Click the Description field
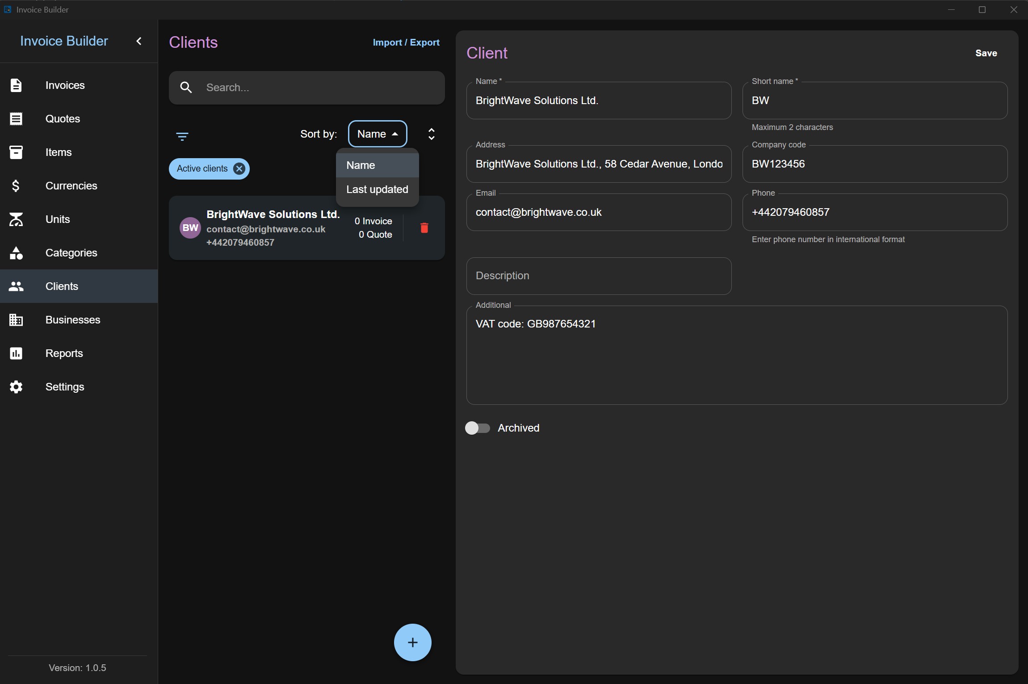This screenshot has width=1028, height=684. pos(599,276)
